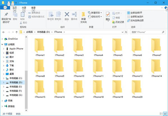Click 本地磁盘 (D:) in address bar

tap(43, 32)
